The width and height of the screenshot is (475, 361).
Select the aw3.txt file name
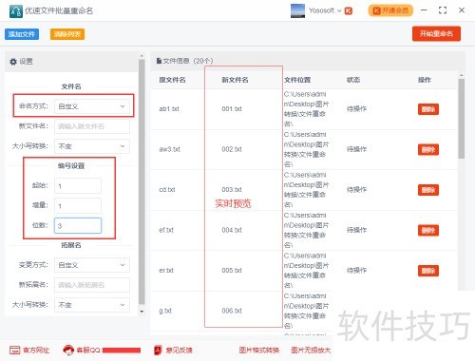point(170,149)
